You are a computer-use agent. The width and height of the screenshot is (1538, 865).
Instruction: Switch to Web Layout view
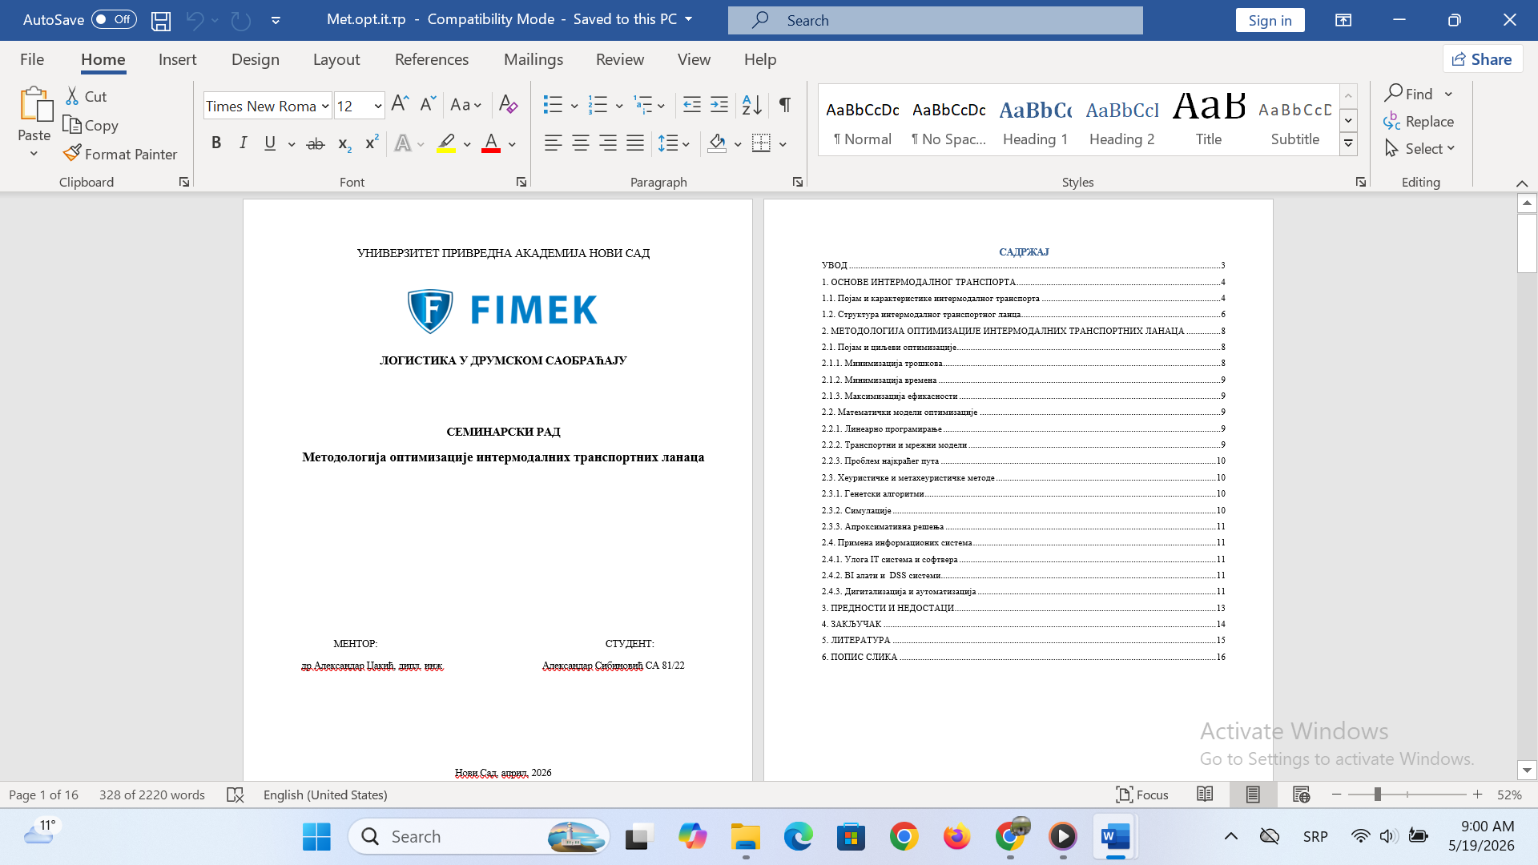(1301, 795)
